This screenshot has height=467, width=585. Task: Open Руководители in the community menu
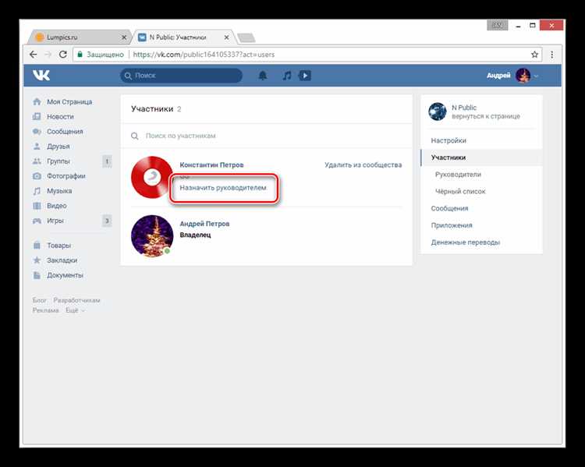(x=458, y=174)
